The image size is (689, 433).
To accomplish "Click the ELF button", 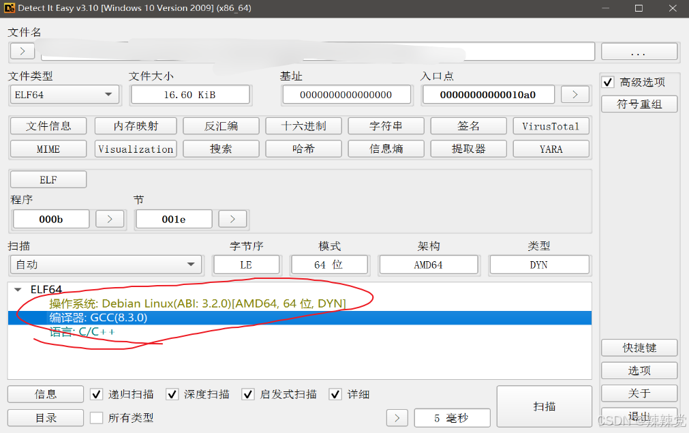I will [x=48, y=180].
